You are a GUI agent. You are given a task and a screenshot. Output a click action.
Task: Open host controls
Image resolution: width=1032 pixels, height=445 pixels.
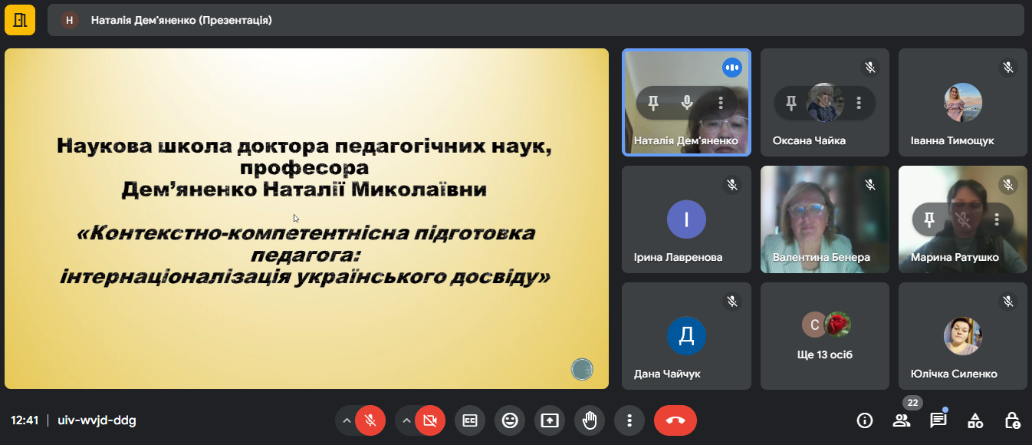[1012, 420]
